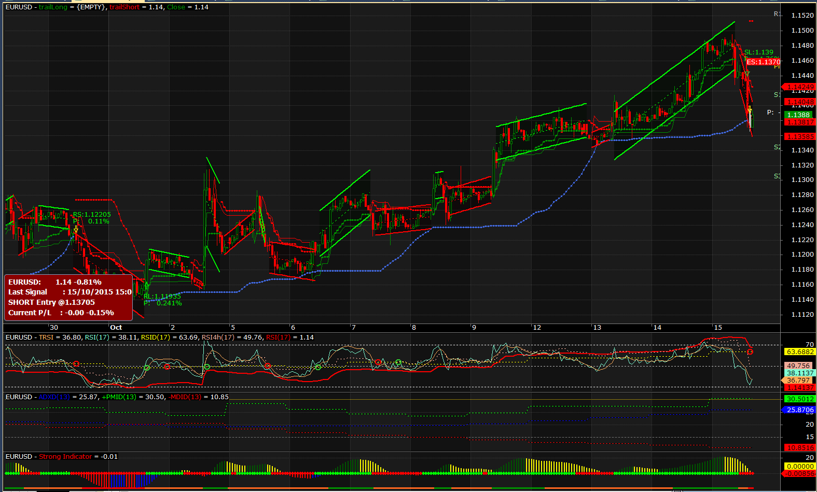Click the red 1.13585 price tag
Viewport: 817px width, 492px height.
click(799, 137)
